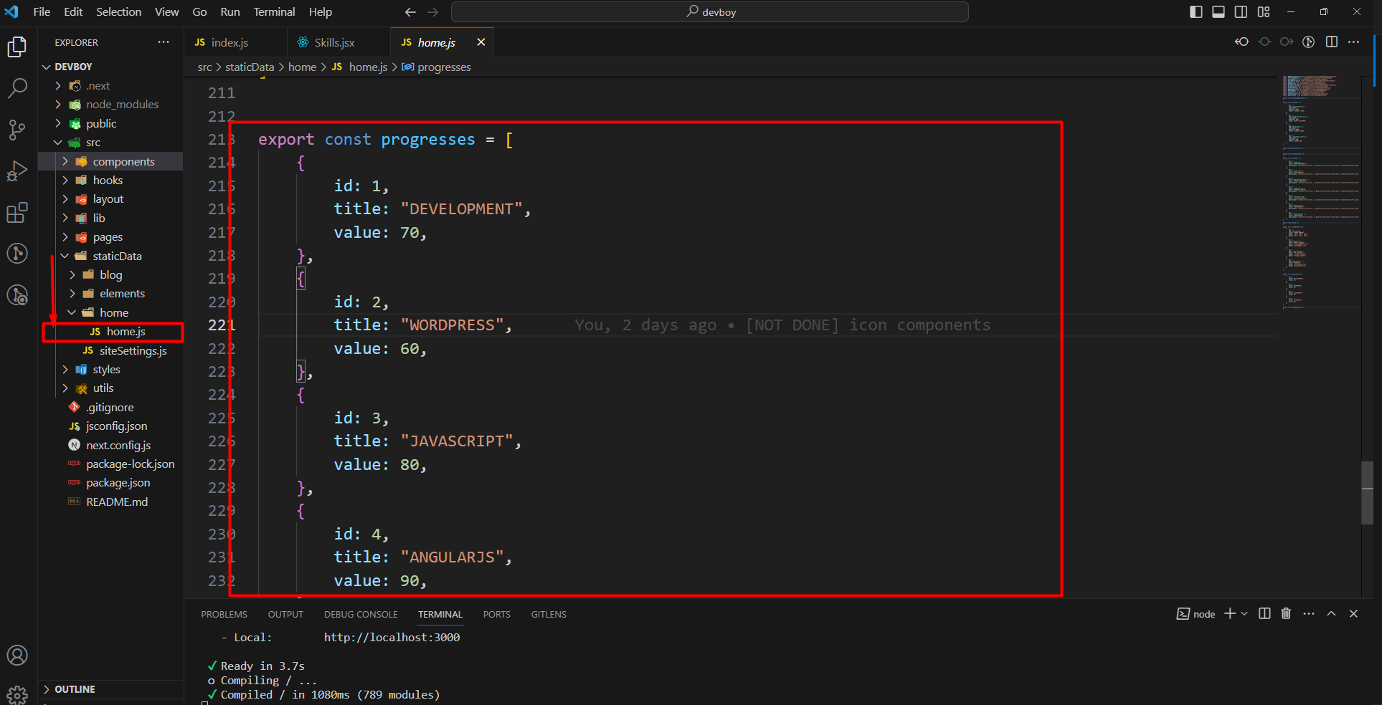Toggle primary side bar visibility

1196,12
